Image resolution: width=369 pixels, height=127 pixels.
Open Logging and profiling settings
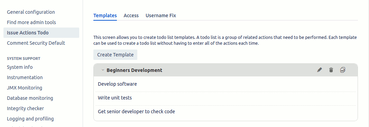click(x=30, y=118)
